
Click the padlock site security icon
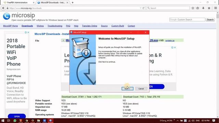pos(8,8)
